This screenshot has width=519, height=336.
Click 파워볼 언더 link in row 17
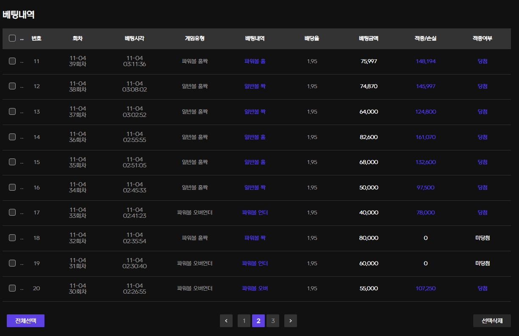pos(255,212)
